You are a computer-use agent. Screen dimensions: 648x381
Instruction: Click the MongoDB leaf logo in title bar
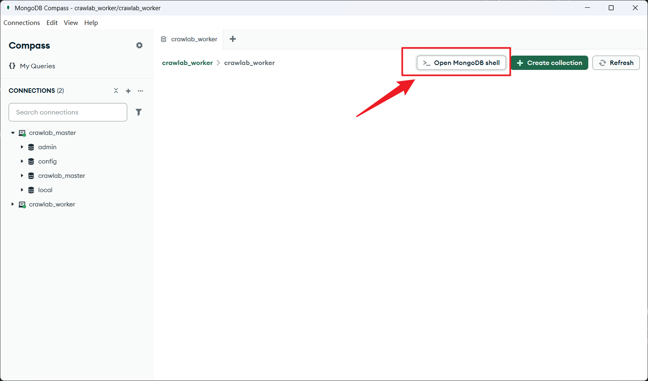coord(8,8)
